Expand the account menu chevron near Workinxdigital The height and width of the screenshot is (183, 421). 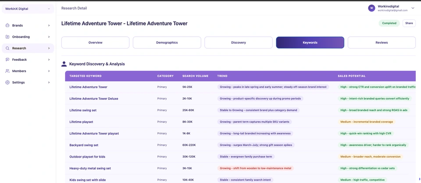[x=413, y=8]
